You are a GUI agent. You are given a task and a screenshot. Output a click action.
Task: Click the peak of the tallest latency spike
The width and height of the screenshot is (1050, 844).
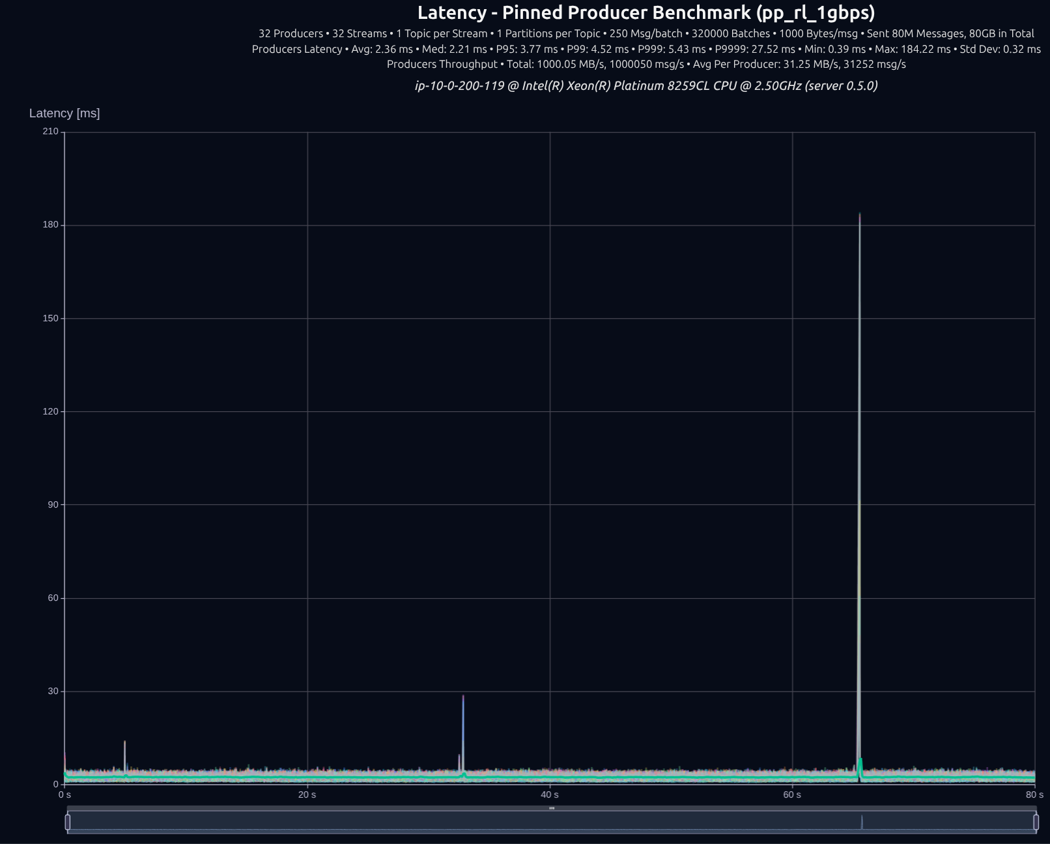point(860,214)
